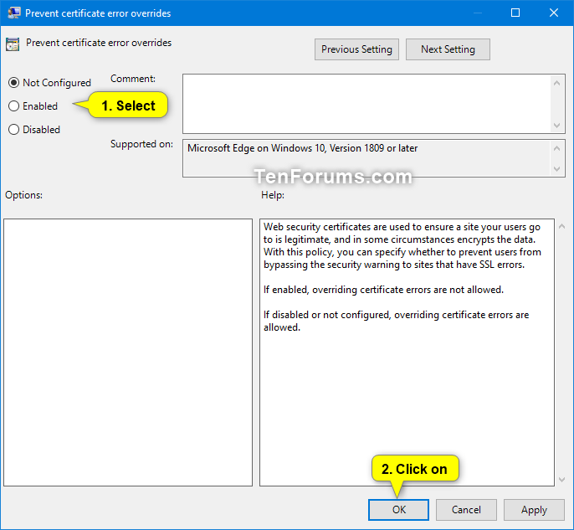The width and height of the screenshot is (574, 530).
Task: Click the OK button
Action: tap(398, 510)
